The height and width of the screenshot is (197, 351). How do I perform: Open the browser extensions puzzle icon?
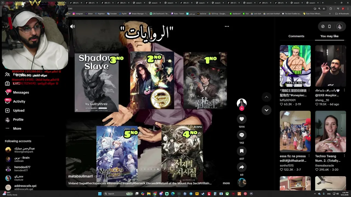pyautogui.click(x=331, y=8)
